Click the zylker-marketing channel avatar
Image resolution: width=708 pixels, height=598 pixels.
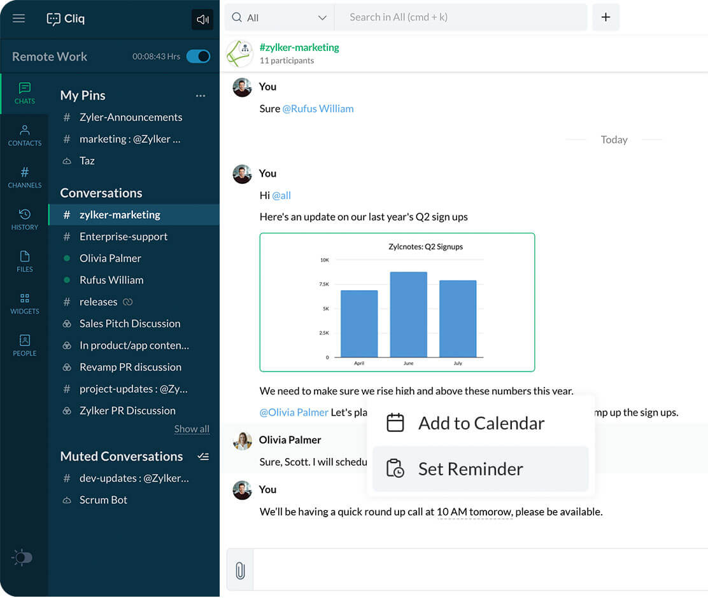click(x=240, y=53)
